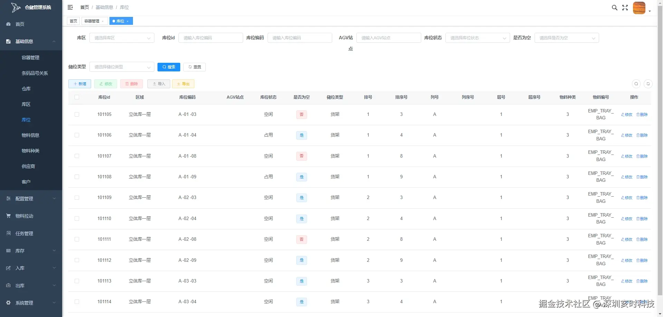Close the 容器管理 tab
Viewport: 663px width, 317px height.
[x=103, y=21]
